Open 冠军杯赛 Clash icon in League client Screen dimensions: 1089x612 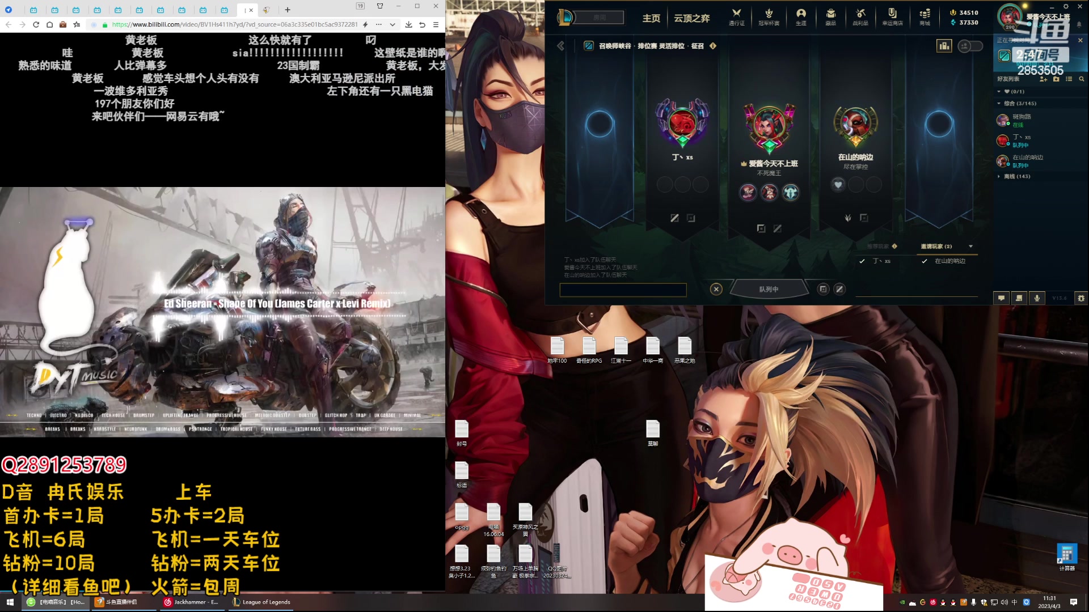tap(769, 16)
